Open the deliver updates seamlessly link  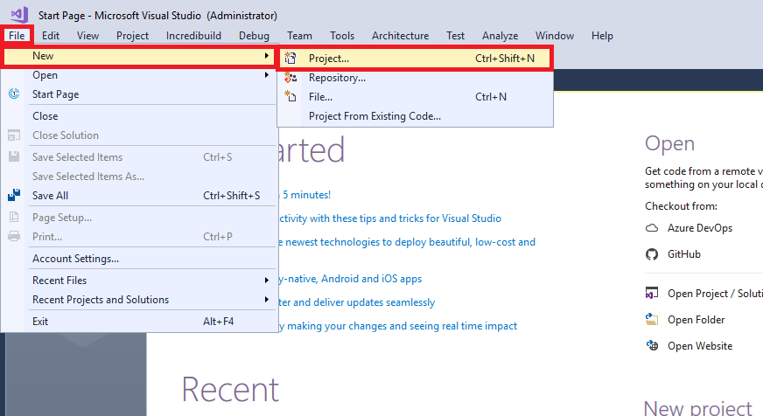tap(357, 302)
